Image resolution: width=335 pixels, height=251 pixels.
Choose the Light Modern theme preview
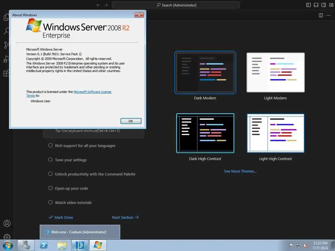pyautogui.click(x=276, y=73)
